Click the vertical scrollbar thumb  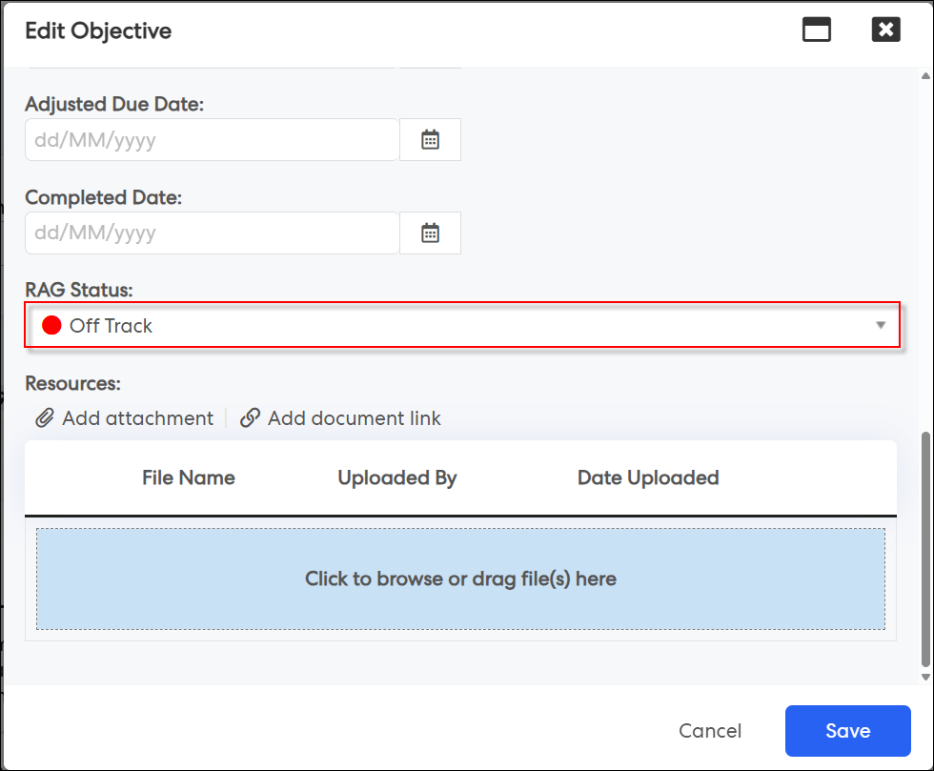925,549
